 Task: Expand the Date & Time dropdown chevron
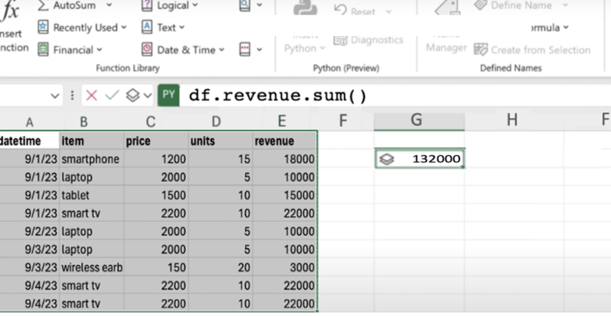point(221,50)
